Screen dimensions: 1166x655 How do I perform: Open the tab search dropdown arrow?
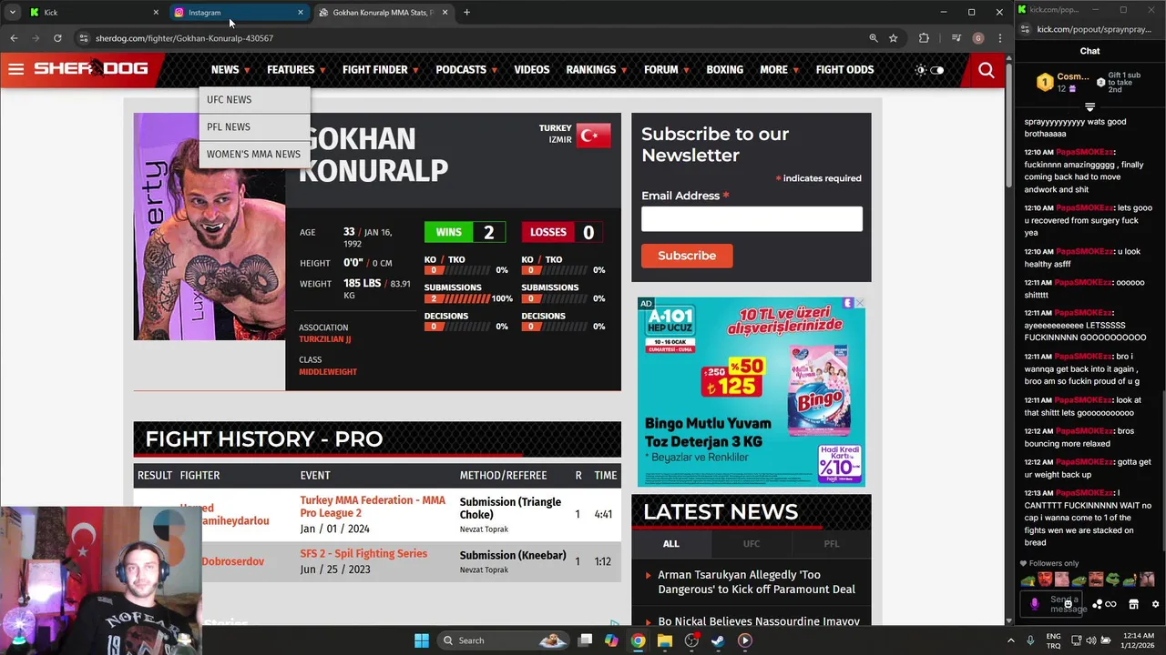pyautogui.click(x=12, y=12)
